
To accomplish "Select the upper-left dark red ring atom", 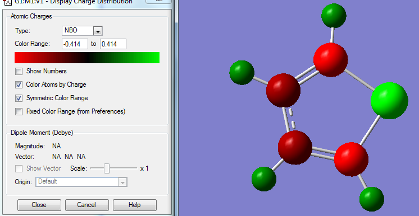I will (x=283, y=91).
